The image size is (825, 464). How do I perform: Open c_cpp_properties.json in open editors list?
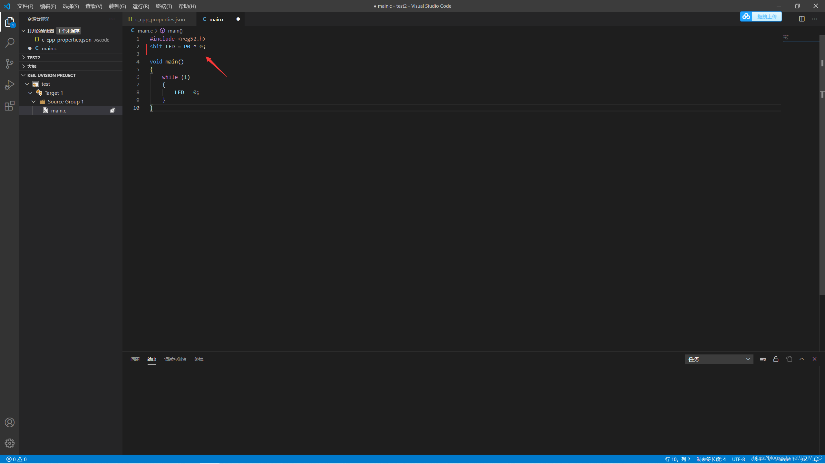click(x=71, y=40)
